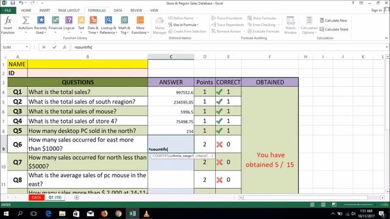Select the Q7 answer cell
390x219 pixels.
(x=171, y=162)
